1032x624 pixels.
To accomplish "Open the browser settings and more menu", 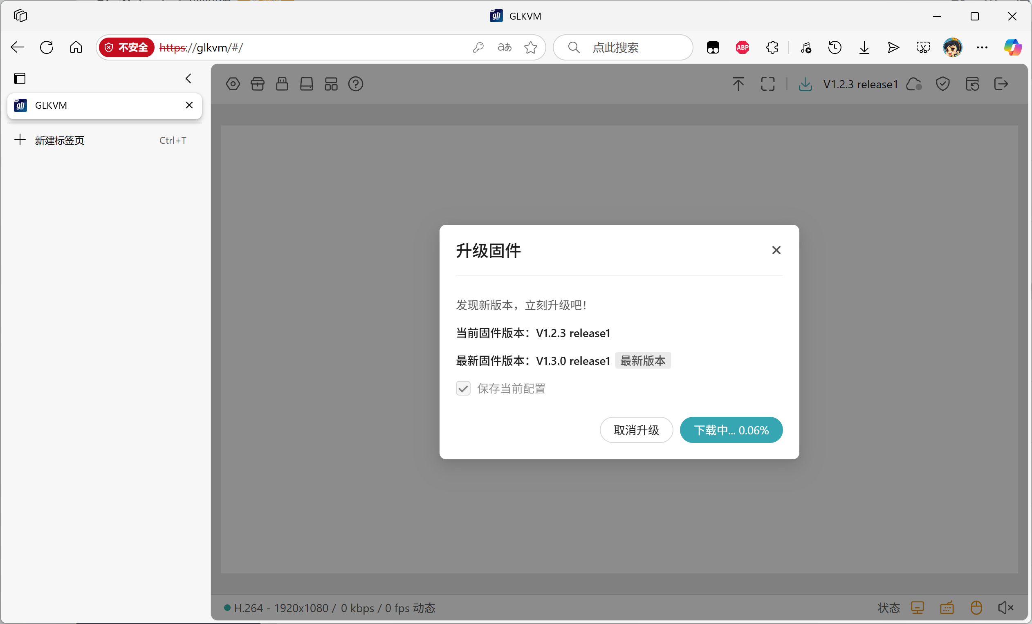I will coord(982,47).
